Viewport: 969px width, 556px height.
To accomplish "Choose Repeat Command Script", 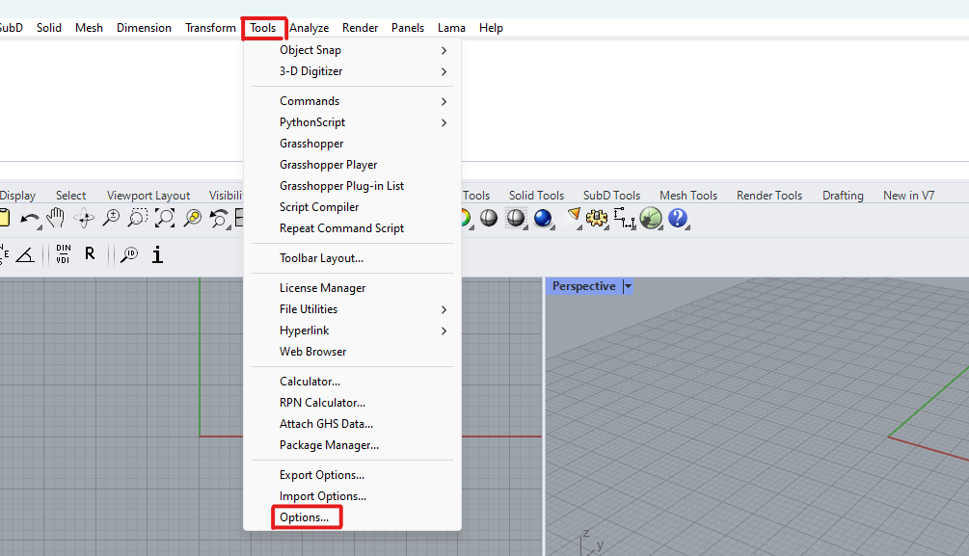I will (341, 228).
